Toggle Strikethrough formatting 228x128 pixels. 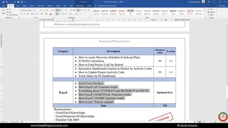32,14
